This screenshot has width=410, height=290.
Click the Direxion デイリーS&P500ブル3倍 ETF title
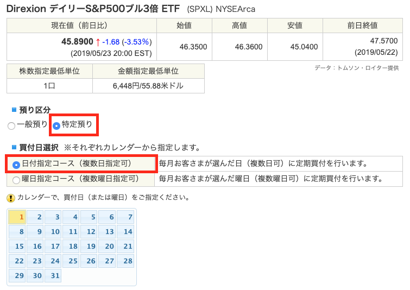pyautogui.click(x=93, y=9)
